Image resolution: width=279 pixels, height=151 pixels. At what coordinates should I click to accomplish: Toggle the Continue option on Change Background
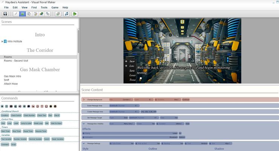(x=186, y=100)
